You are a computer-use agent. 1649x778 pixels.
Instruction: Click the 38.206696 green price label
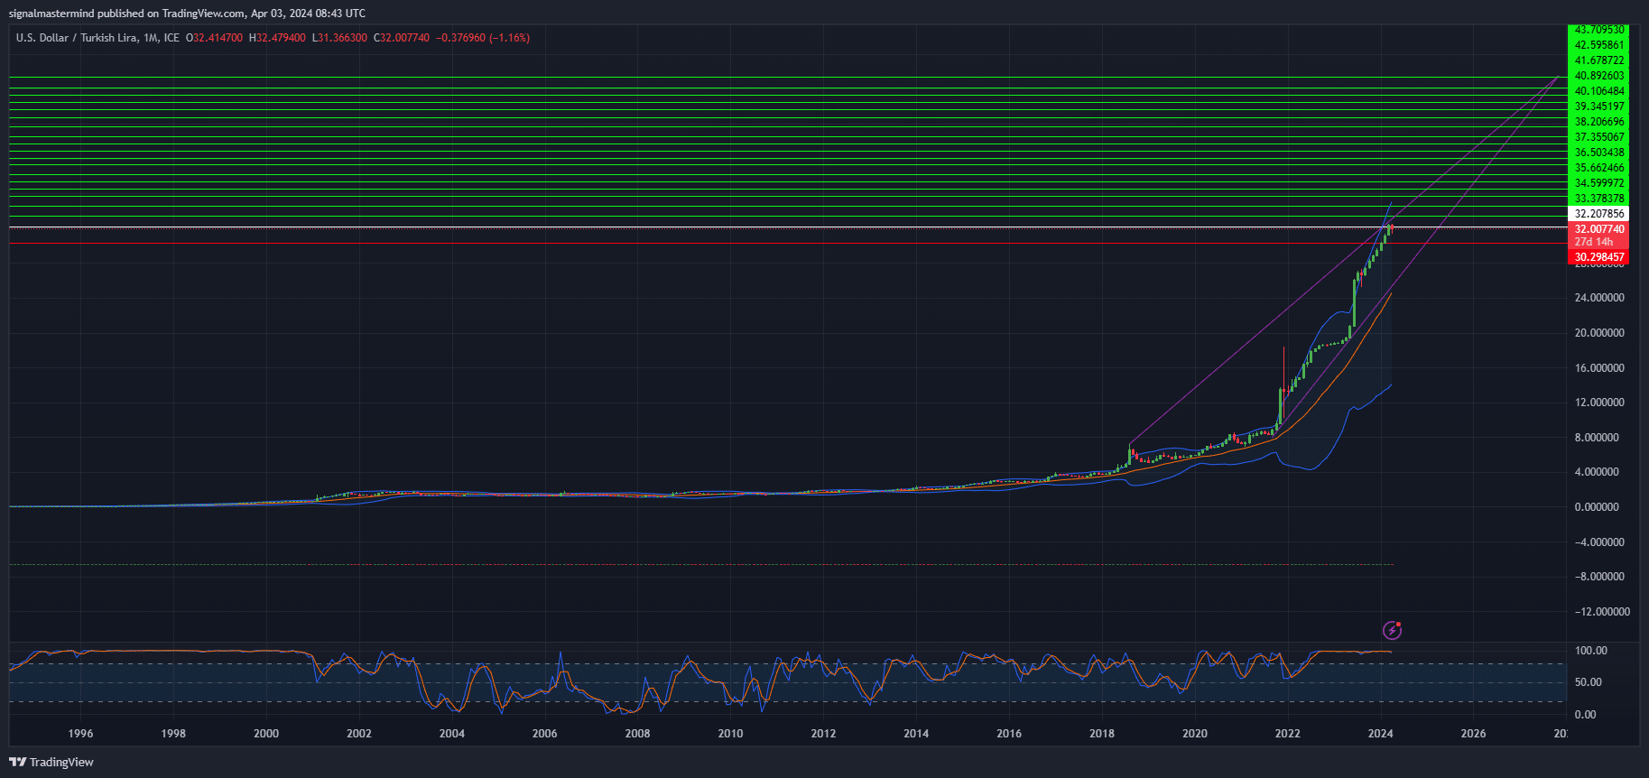(x=1599, y=122)
